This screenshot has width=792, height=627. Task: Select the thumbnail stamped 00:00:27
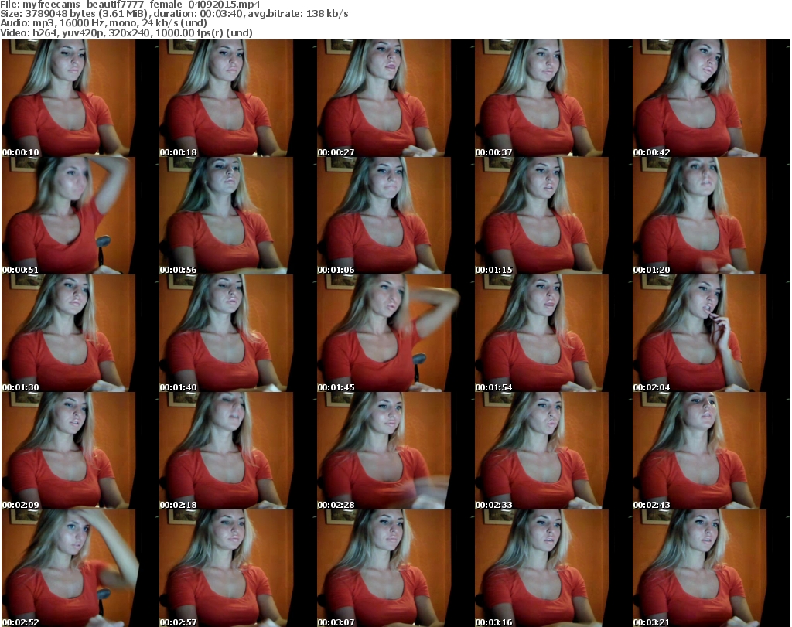click(395, 98)
